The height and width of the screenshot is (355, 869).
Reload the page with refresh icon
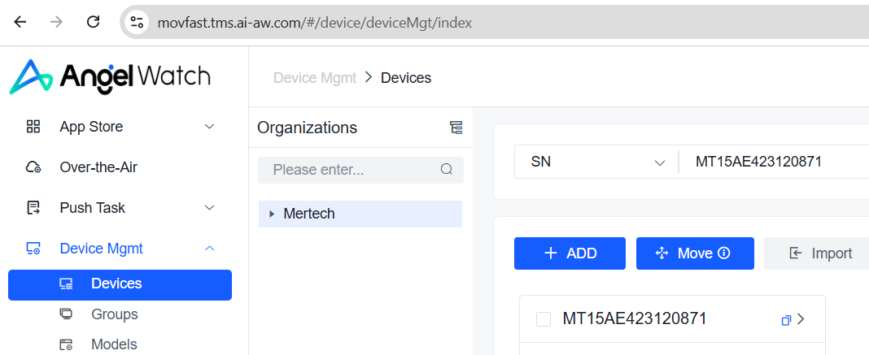click(x=94, y=22)
